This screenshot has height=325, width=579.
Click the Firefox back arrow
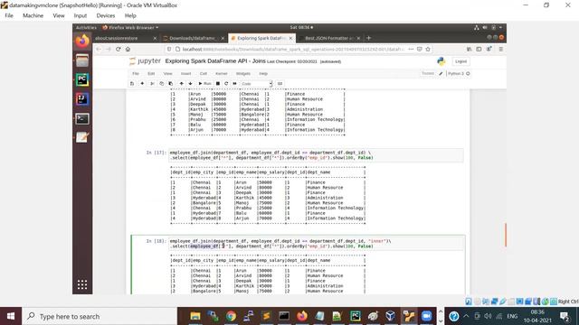99,49
